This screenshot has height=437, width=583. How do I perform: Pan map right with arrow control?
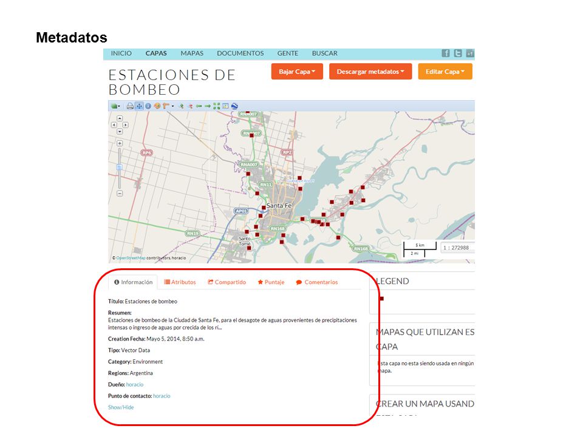pos(126,125)
